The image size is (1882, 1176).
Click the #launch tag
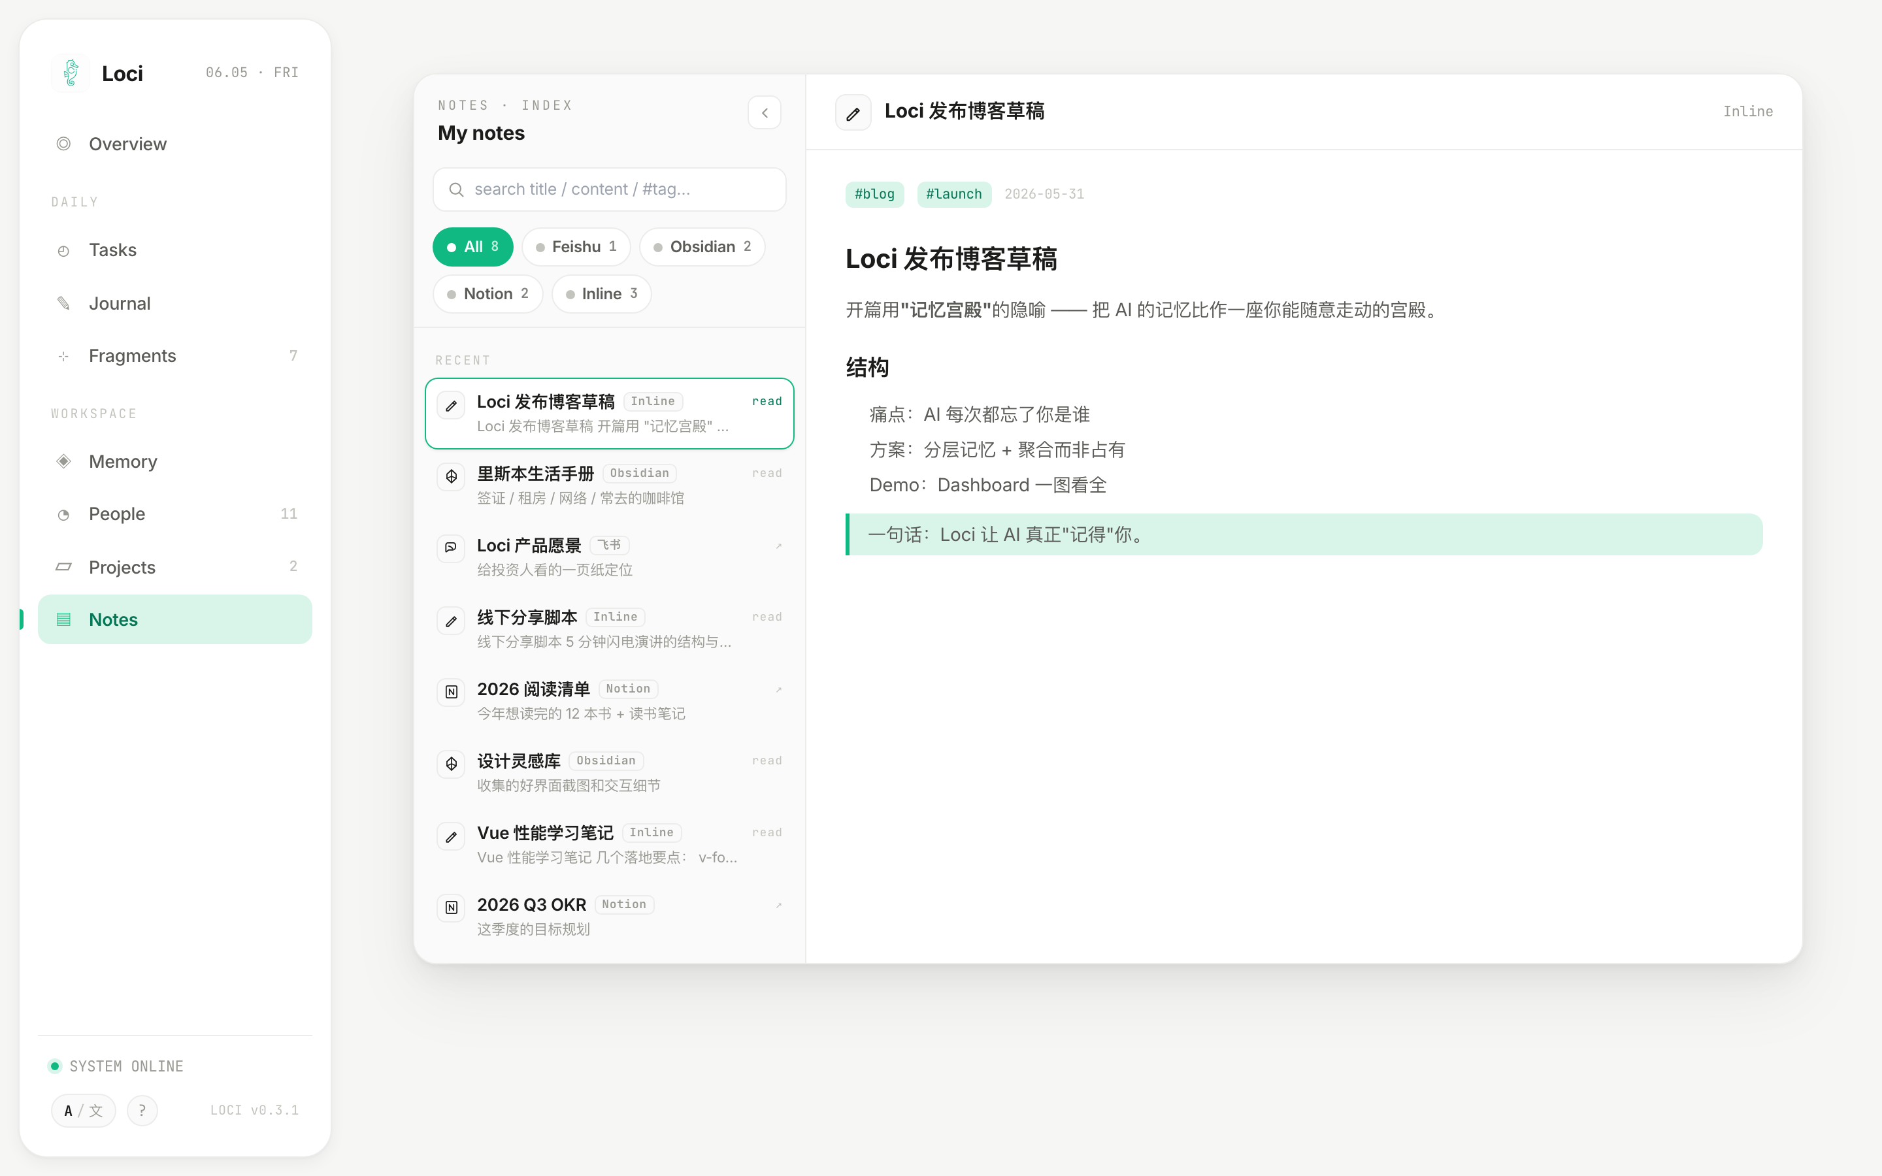click(954, 195)
